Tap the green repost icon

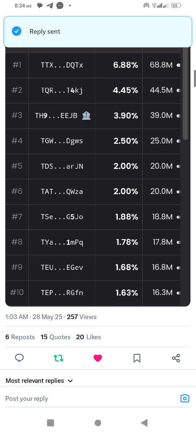pyautogui.click(x=58, y=358)
